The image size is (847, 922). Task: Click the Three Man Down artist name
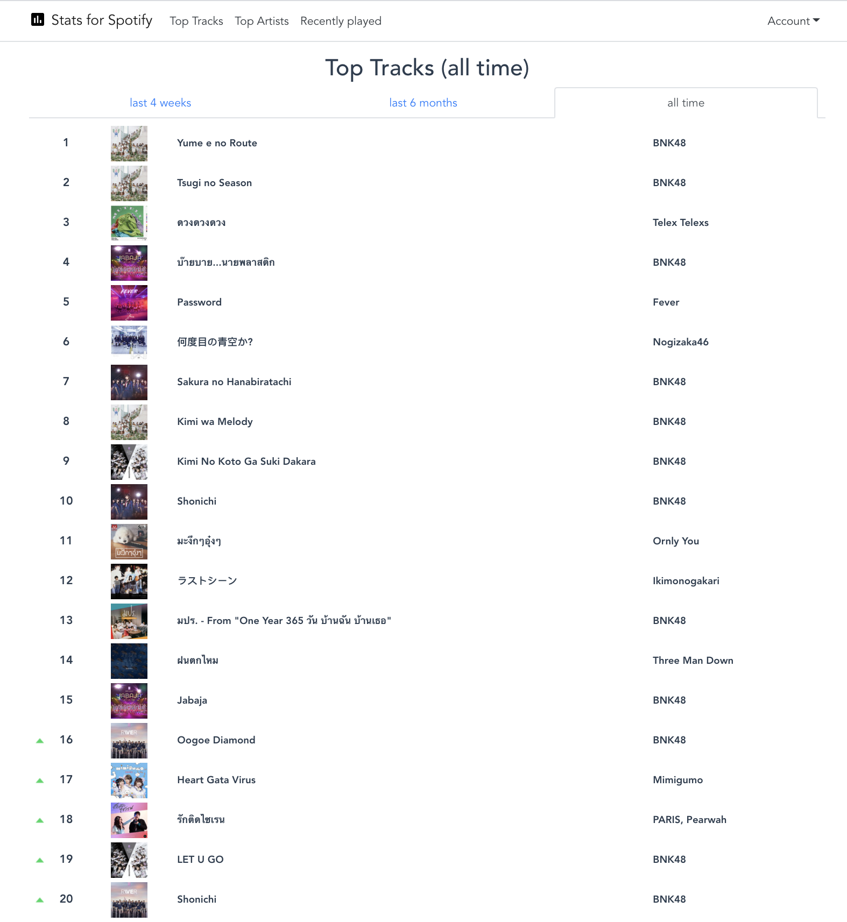click(x=693, y=661)
